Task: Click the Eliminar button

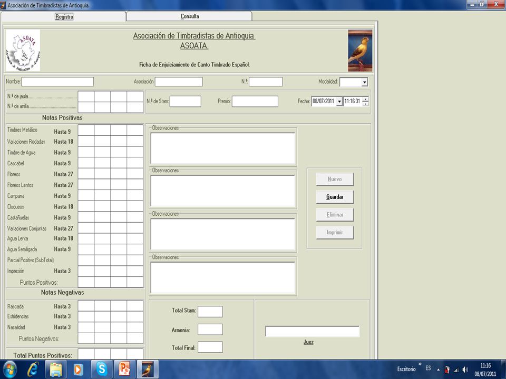Action: coord(335,215)
